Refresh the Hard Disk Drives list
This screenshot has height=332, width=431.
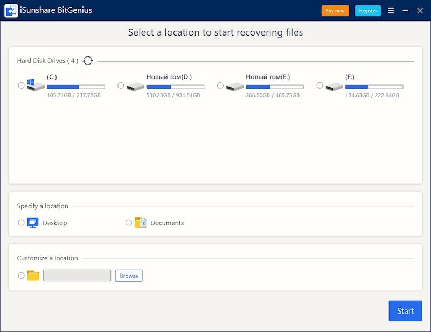(x=88, y=61)
